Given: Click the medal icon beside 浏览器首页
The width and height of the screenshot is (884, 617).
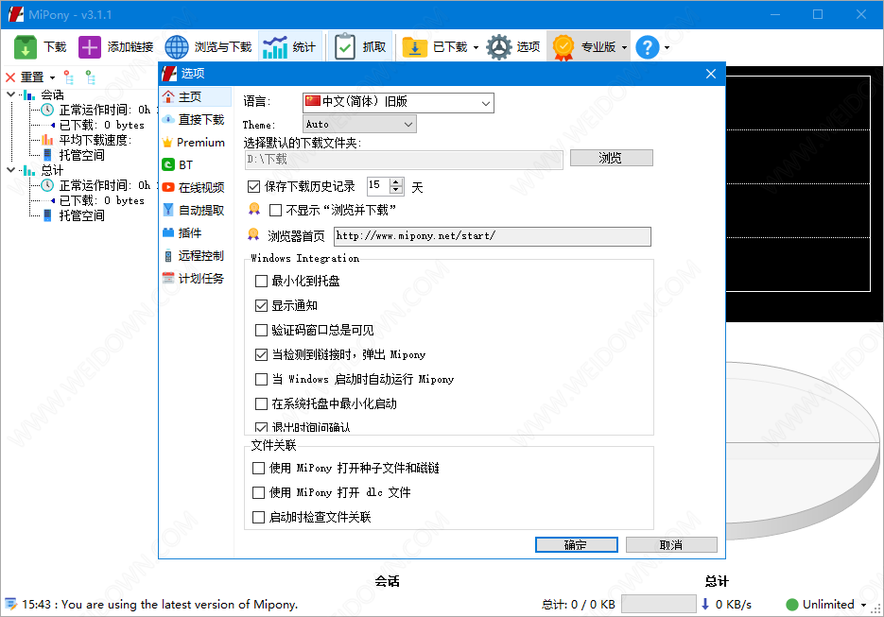Looking at the screenshot, I should (253, 233).
